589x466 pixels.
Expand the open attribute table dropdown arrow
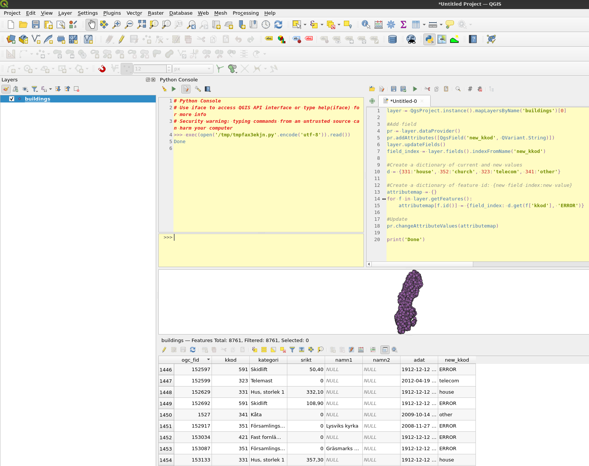(x=424, y=24)
